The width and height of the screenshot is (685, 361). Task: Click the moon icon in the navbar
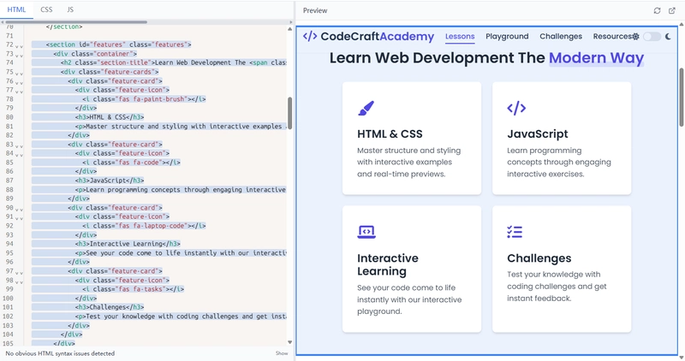pos(669,37)
